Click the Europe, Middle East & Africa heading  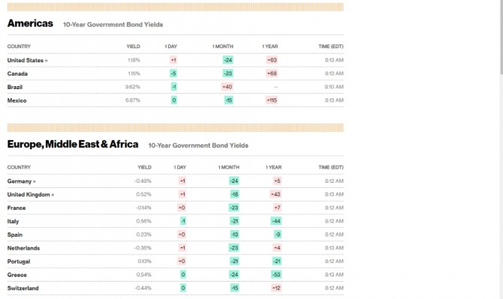73,145
